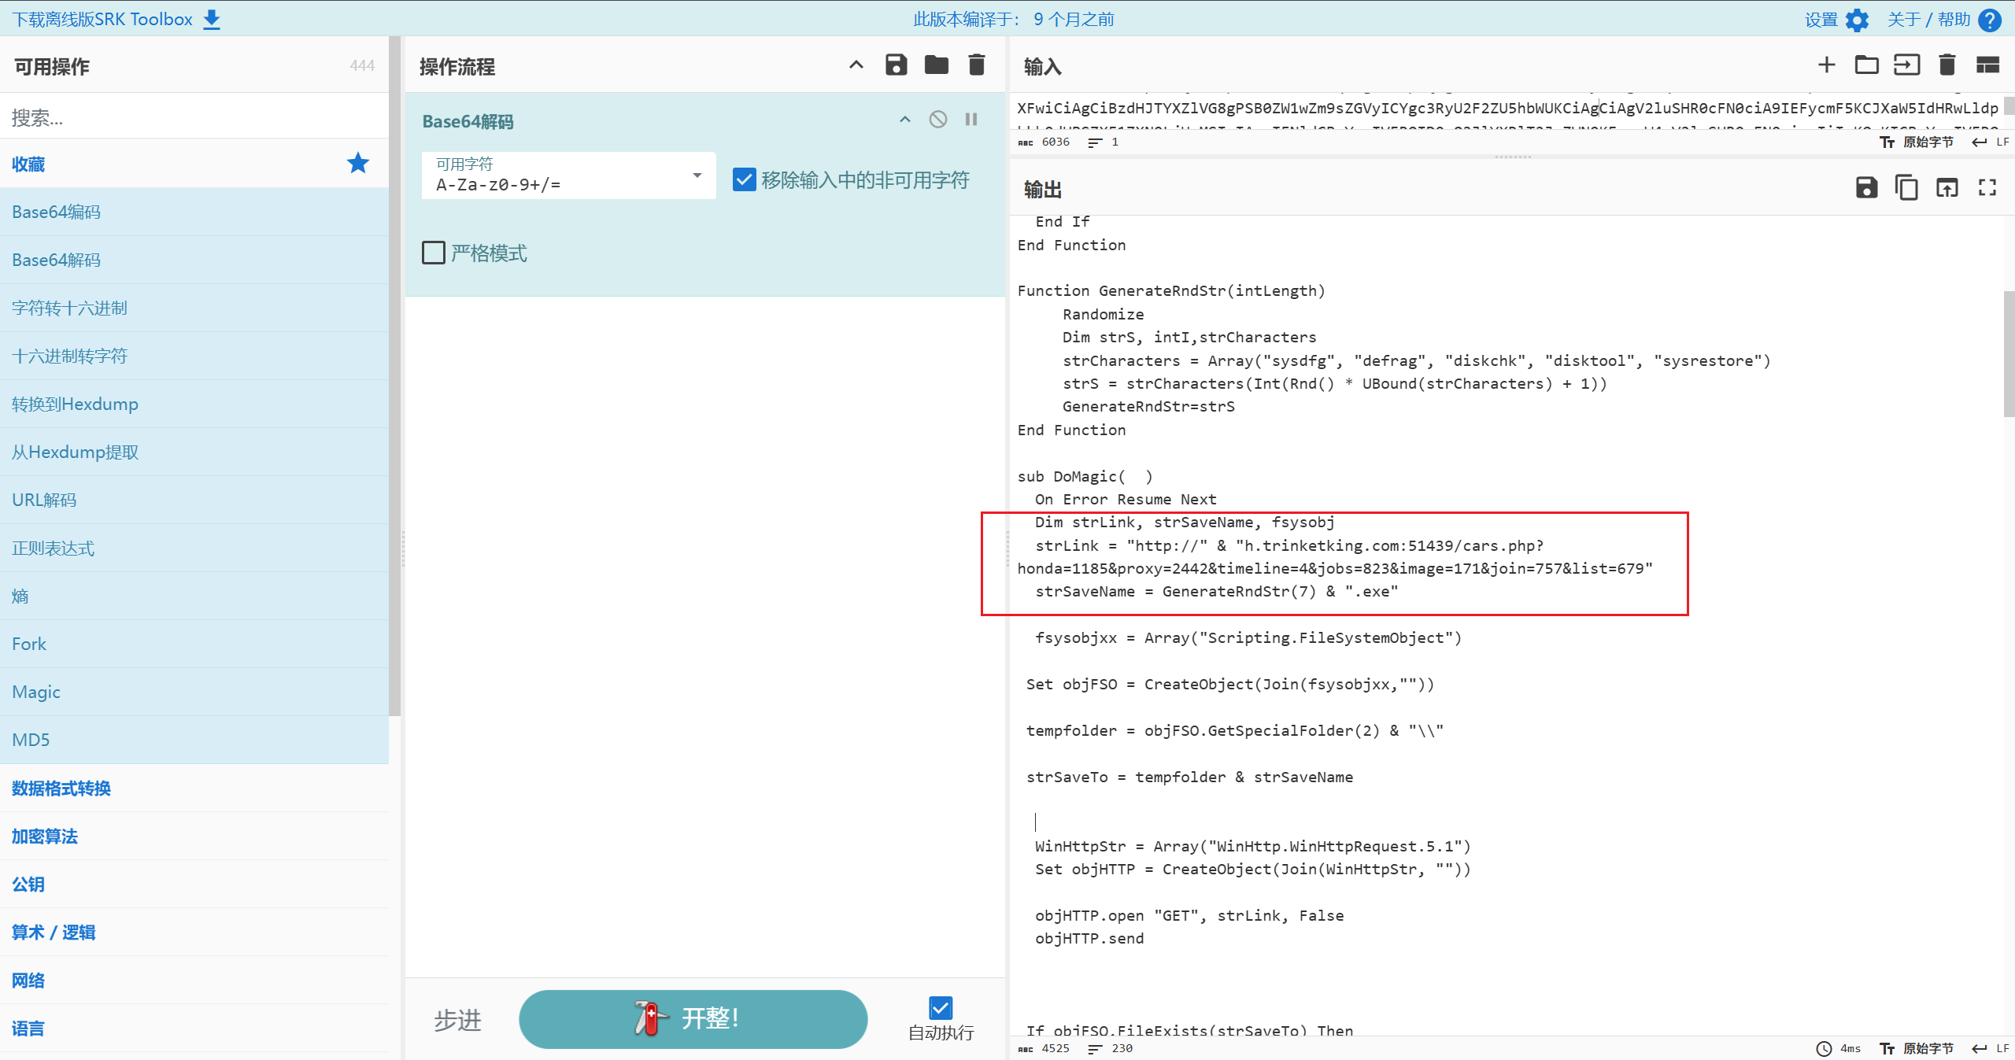The height and width of the screenshot is (1060, 2015).
Task: Expand 网络 category
Action: pos(194,981)
